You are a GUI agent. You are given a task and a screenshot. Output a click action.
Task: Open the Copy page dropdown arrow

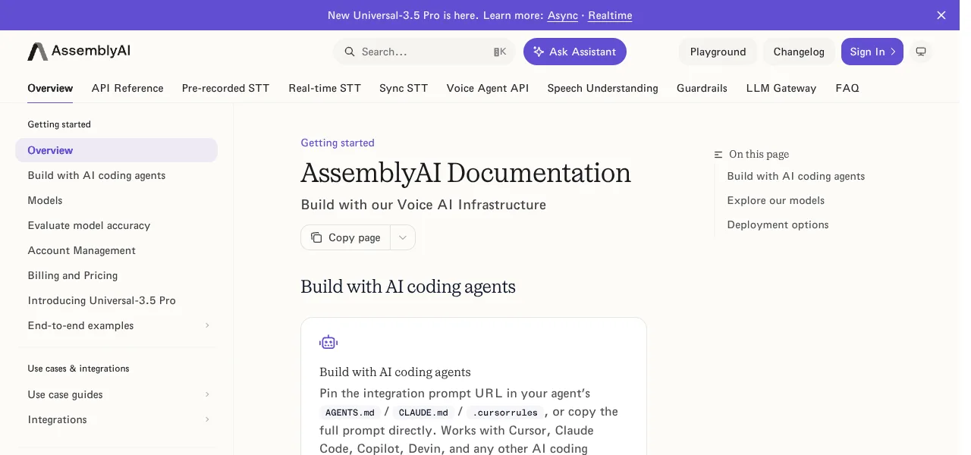[x=403, y=237]
